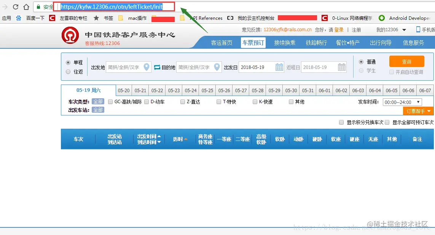Image resolution: width=435 pixels, height=235 pixels.
Task: Reload the page with the refresh icon
Action: point(16,7)
